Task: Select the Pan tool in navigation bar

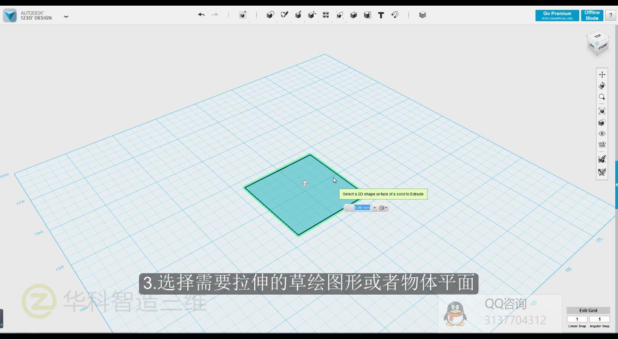Action: click(x=602, y=74)
